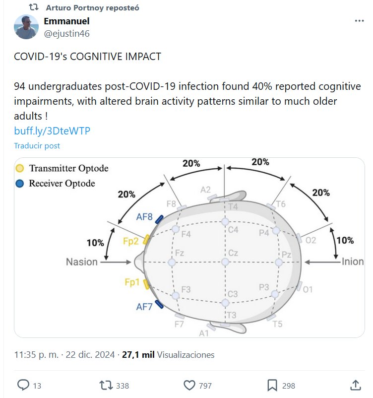
Task: Click the 13 replies count
Action: [38, 386]
